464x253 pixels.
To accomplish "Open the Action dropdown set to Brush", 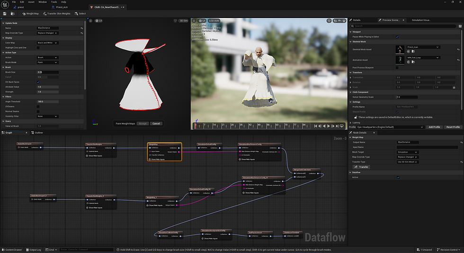I will 47,57.
